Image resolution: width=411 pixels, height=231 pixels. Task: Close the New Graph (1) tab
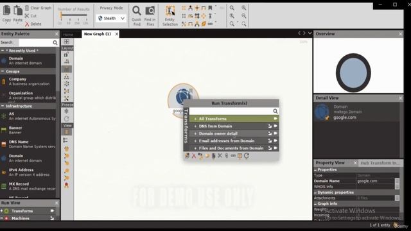[117, 34]
